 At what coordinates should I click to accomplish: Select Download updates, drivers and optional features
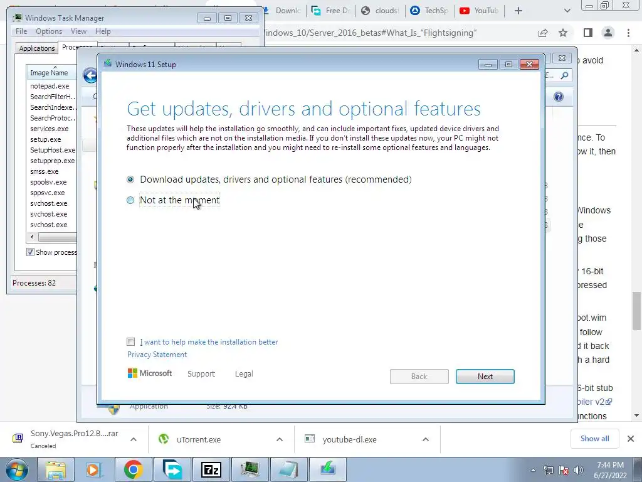[269, 179]
